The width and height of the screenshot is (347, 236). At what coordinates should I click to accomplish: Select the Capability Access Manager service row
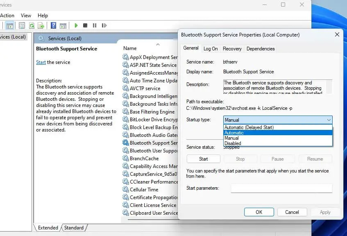(150, 166)
